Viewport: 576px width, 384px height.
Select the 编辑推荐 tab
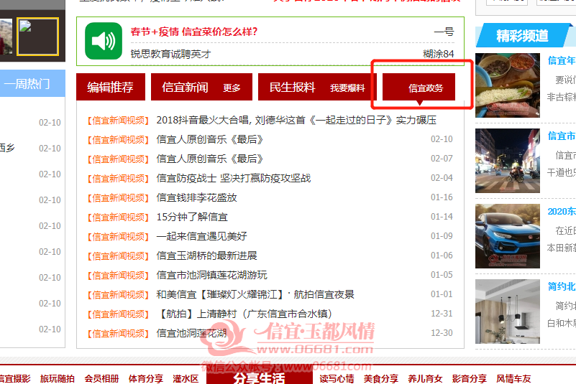coord(111,87)
